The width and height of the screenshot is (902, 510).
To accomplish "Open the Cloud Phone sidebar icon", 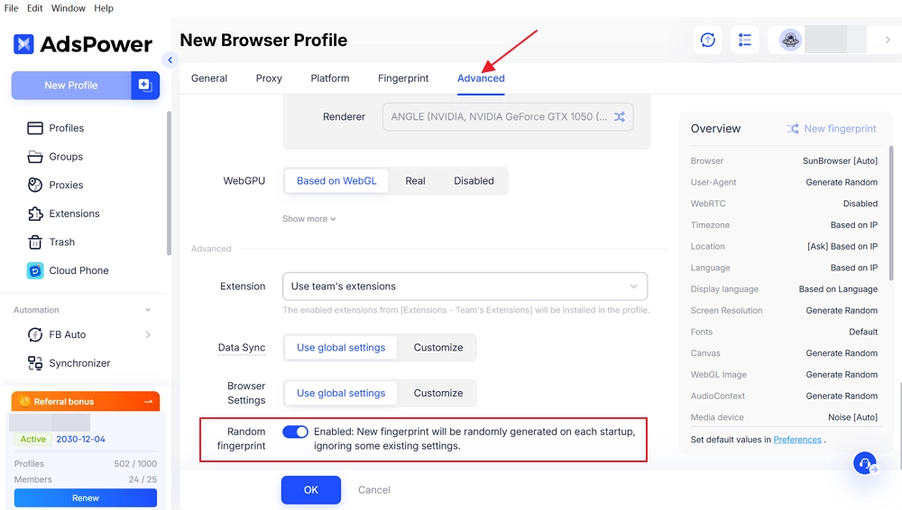I will (35, 270).
